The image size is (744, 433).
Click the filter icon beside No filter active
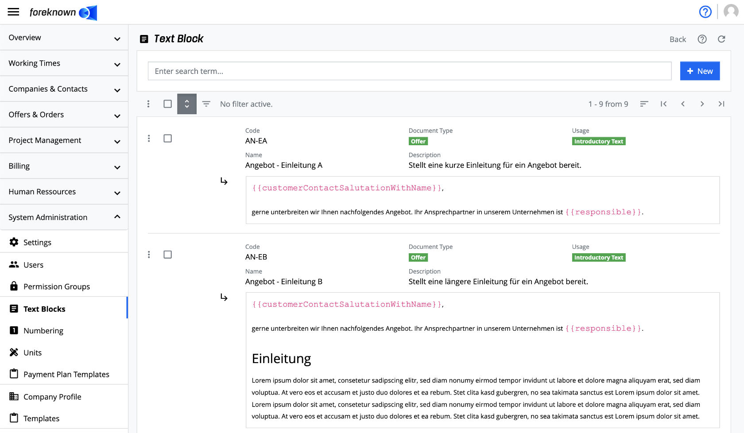tap(206, 104)
